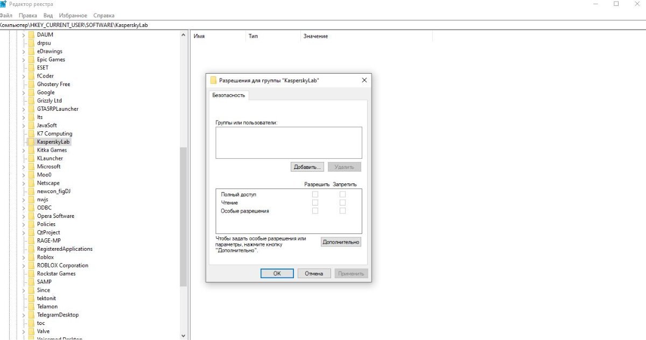The image size is (646, 340).
Task: Expand the Policies key
Action: [x=24, y=224]
